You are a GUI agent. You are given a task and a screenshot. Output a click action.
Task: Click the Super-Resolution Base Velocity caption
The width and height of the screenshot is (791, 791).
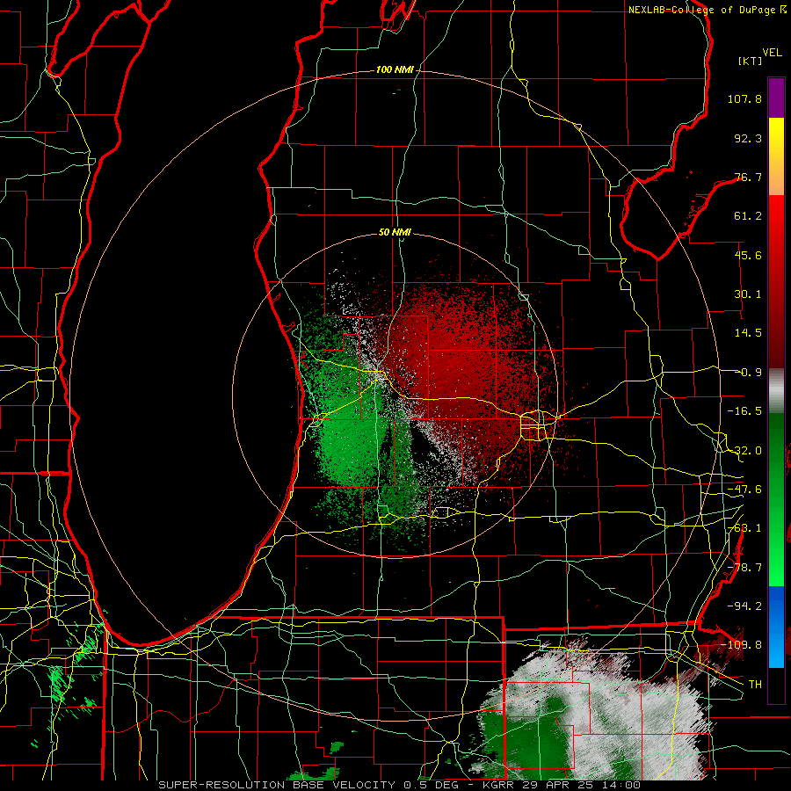[400, 785]
